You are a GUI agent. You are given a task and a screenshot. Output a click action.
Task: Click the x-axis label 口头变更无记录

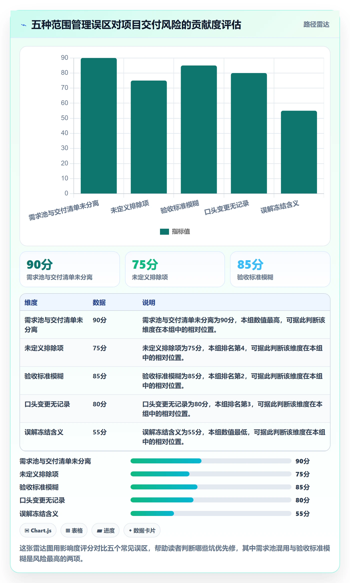pyautogui.click(x=226, y=208)
